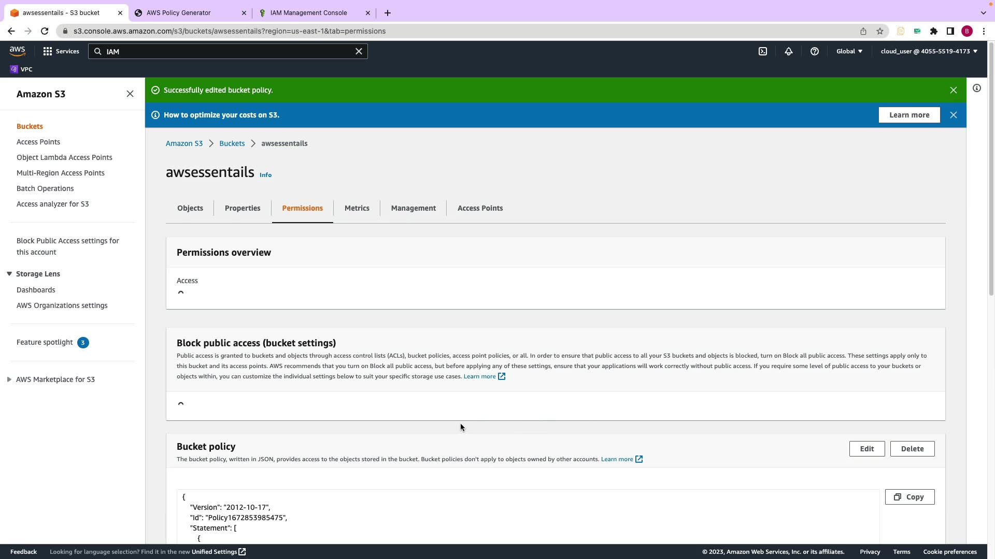The image size is (995, 559).
Task: Clear the IAM search text
Action: pyautogui.click(x=359, y=51)
